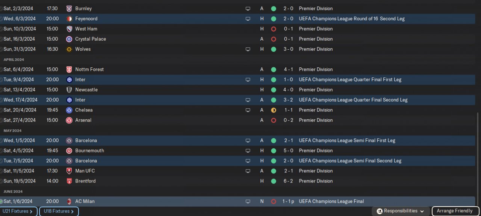Click the red loss circle for West Ham match

click(274, 29)
